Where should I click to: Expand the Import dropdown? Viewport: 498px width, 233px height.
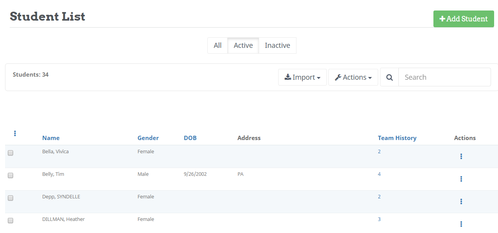[x=302, y=77]
